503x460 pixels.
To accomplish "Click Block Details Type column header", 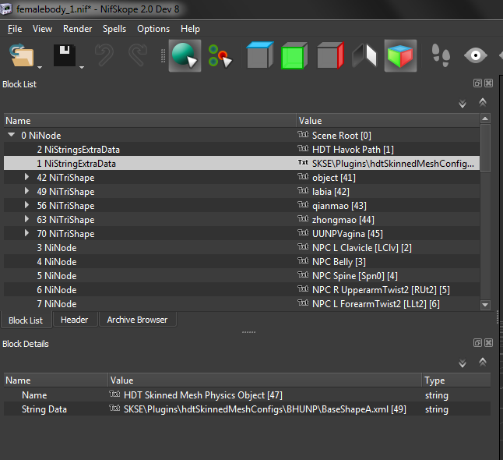I will coord(456,380).
